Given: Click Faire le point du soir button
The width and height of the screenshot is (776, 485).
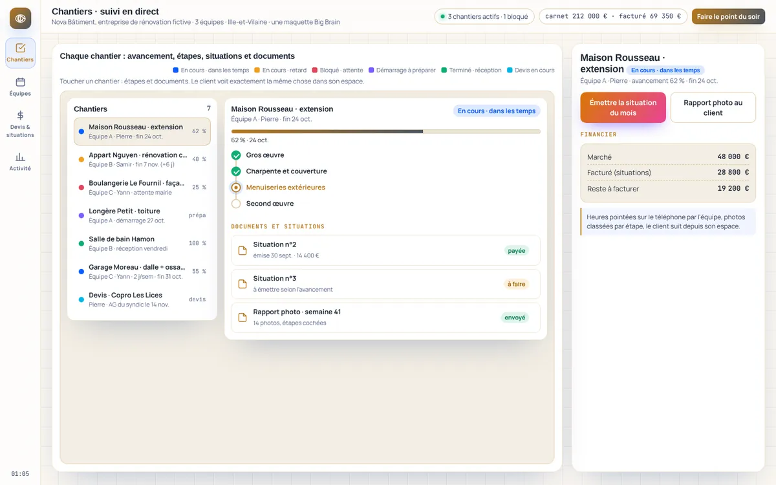Looking at the screenshot, I should pyautogui.click(x=728, y=17).
